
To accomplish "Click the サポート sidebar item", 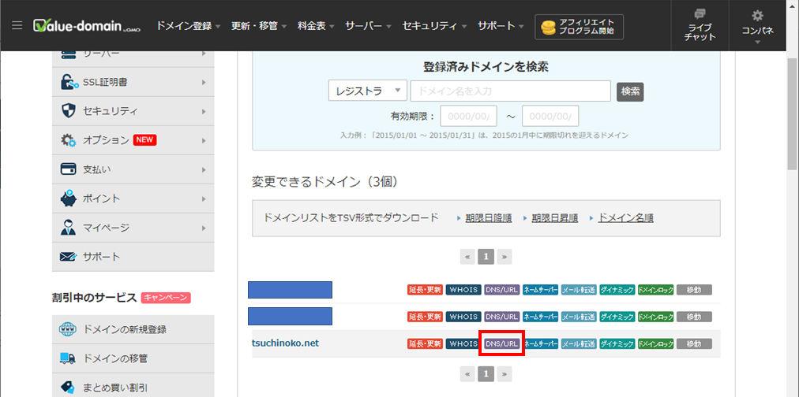I will point(133,257).
